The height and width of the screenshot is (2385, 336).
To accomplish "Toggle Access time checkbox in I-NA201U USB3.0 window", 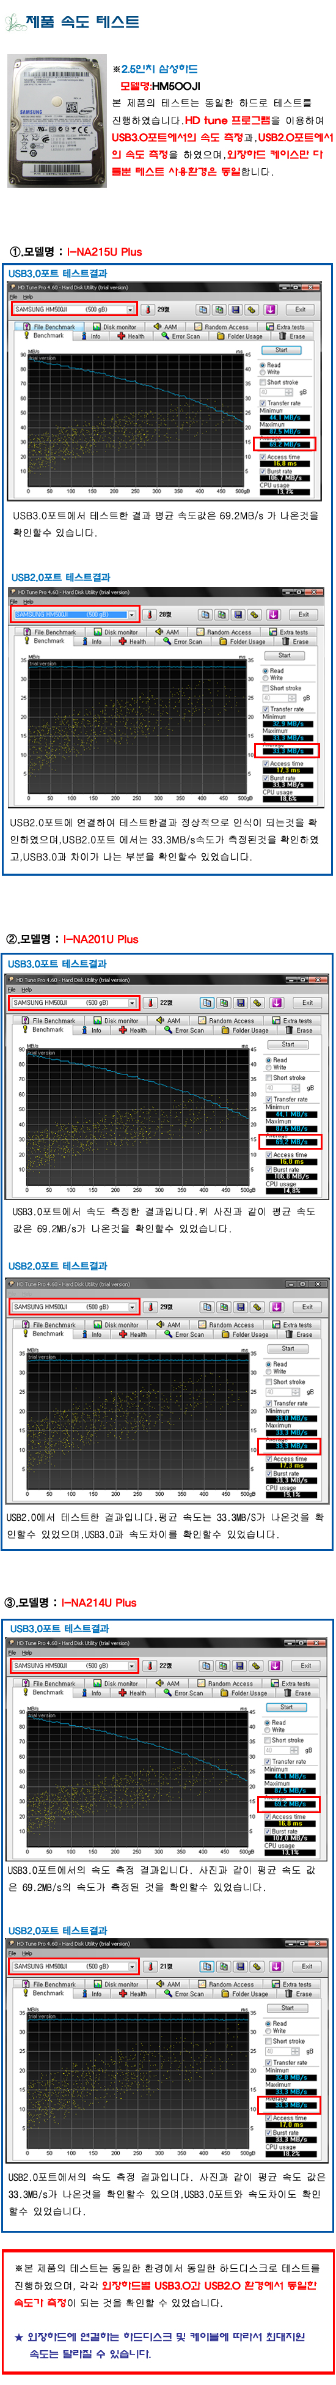I will click(268, 1155).
